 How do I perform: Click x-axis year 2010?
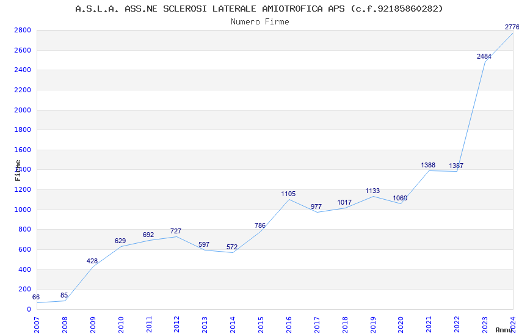(120, 325)
